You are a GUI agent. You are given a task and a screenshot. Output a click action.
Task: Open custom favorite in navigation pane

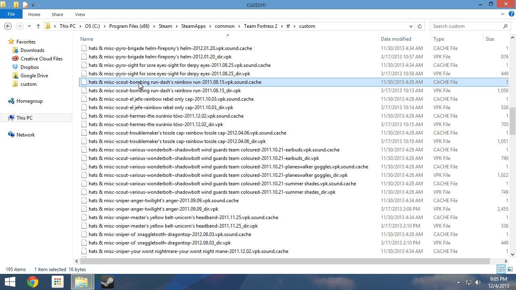[x=28, y=84]
